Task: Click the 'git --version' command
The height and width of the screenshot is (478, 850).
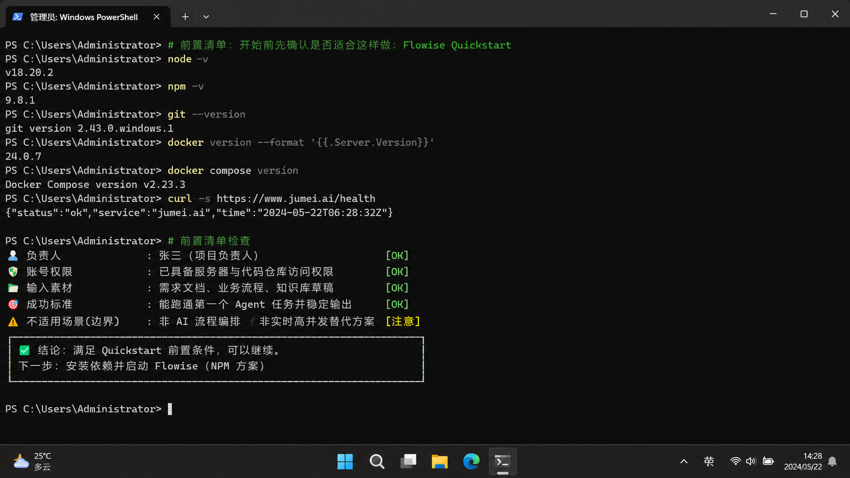Action: 206,114
